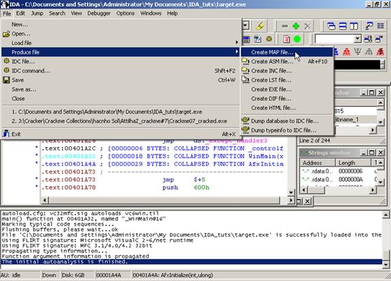Image resolution: width=391 pixels, height=281 pixels.
Task: Select Dump database to IDC file
Action: [x=287, y=121]
